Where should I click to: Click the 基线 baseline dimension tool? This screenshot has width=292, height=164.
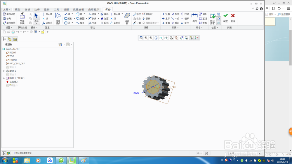pyautogui.click(x=203, y=19)
